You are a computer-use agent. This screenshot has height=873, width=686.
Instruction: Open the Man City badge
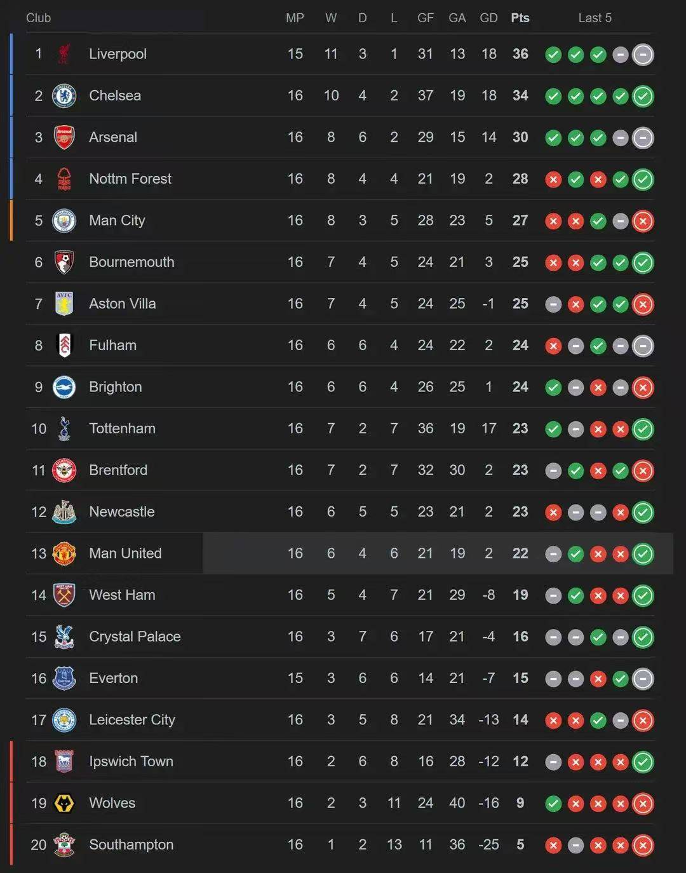[x=64, y=220]
